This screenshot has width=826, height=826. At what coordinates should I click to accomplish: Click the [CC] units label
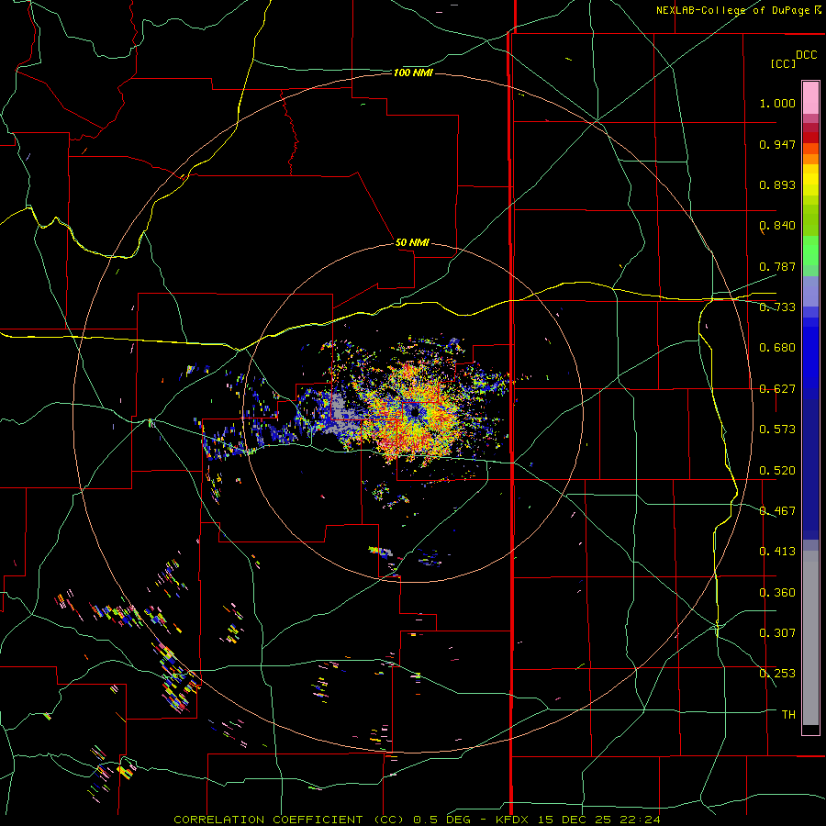pyautogui.click(x=783, y=63)
